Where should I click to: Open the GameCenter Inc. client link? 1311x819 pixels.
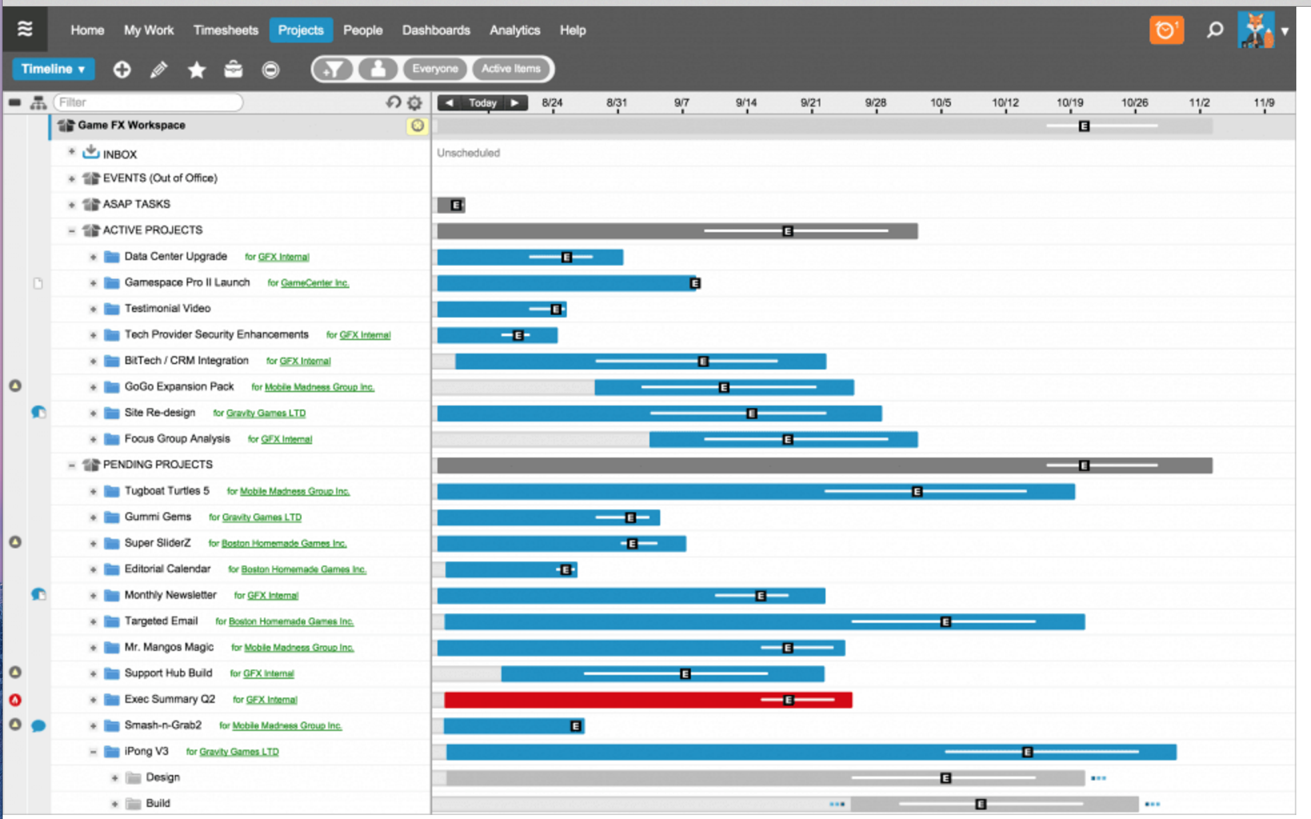coord(315,283)
